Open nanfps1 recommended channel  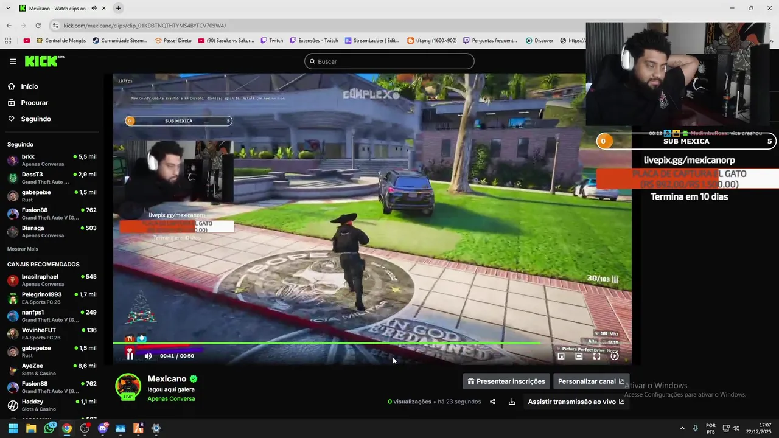(52, 316)
